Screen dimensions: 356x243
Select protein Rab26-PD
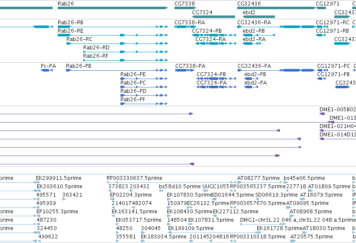144,95
